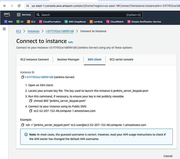Click the chmod 400 "jenkins_server_keypair.pem" text
The image size is (180, 159).
[60, 101]
